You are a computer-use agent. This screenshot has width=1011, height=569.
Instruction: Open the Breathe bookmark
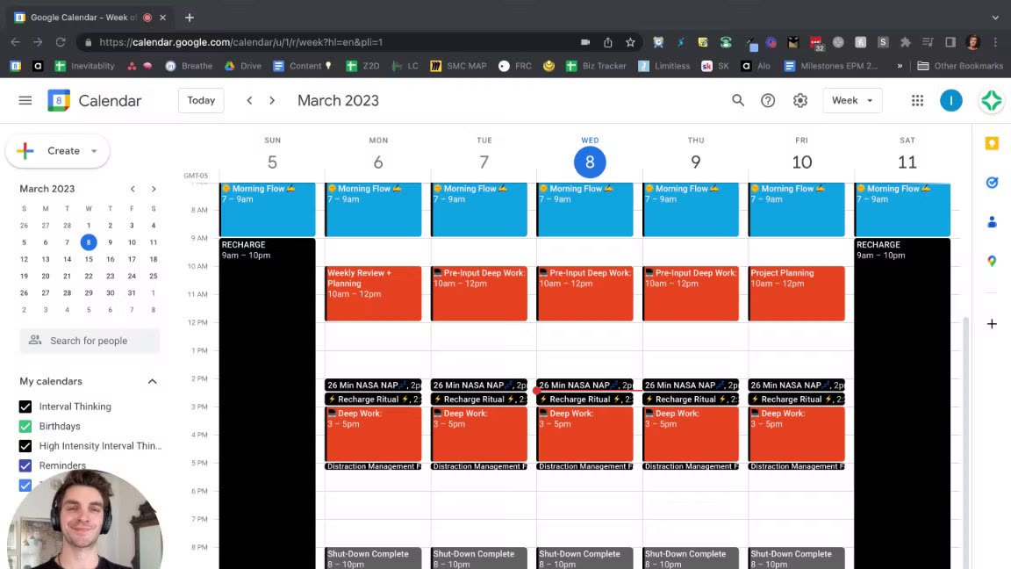(189, 66)
